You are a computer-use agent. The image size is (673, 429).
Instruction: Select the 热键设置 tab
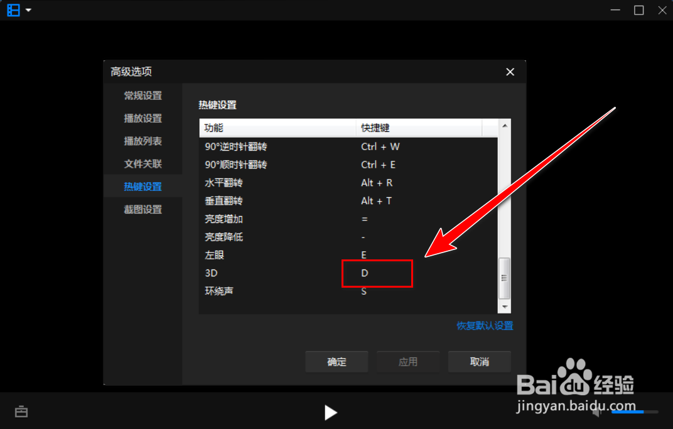[x=143, y=187]
